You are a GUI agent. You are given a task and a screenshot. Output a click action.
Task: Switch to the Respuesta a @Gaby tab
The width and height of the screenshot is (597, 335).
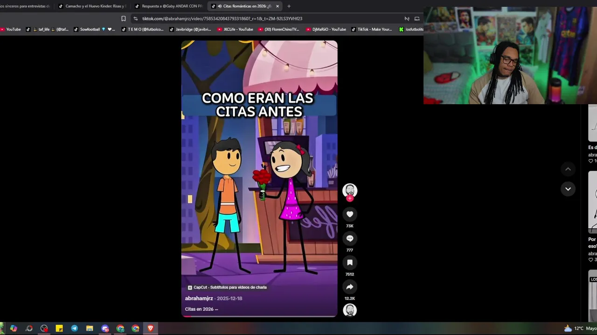click(168, 6)
